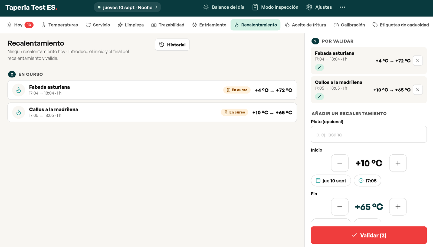Toggle the checkmark on Callos a la madrilena card
Screen dimensions: 433x247
[319, 96]
